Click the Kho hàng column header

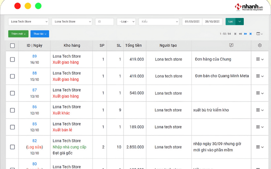click(x=72, y=46)
